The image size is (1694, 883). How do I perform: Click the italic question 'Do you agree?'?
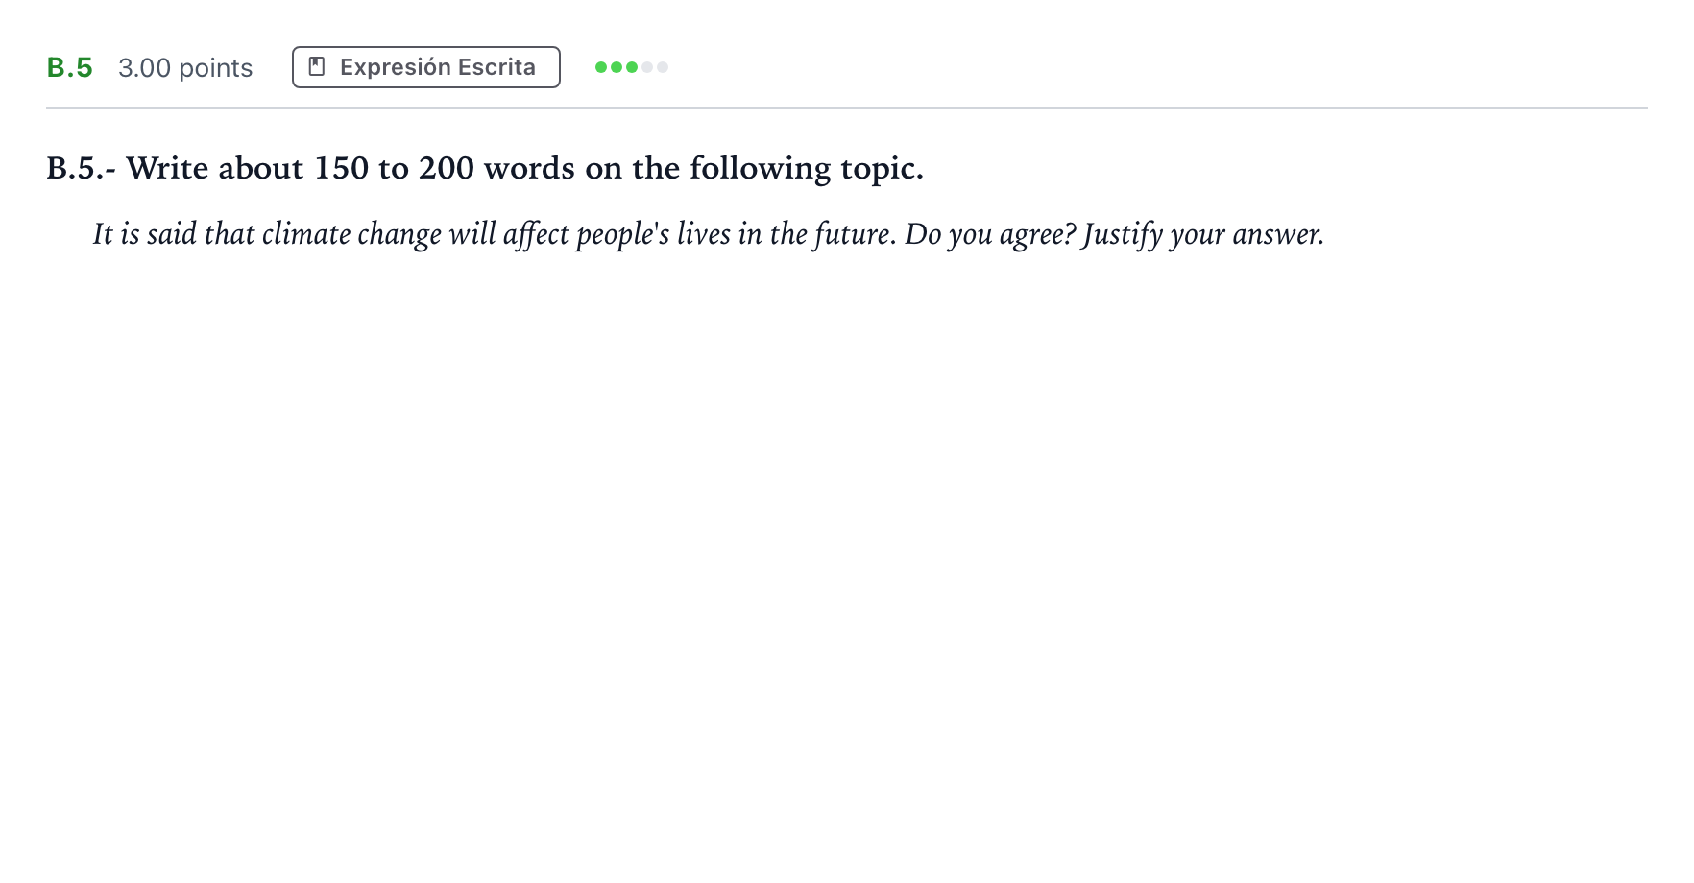[990, 234]
